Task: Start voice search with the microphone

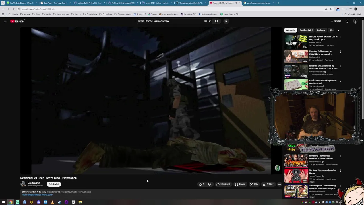Action: click(226, 21)
